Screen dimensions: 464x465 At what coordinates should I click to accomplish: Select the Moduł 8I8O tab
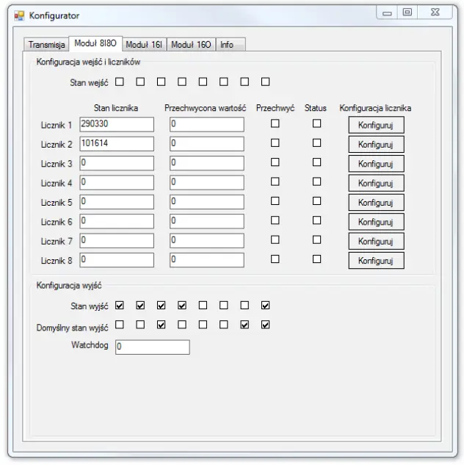coord(95,43)
